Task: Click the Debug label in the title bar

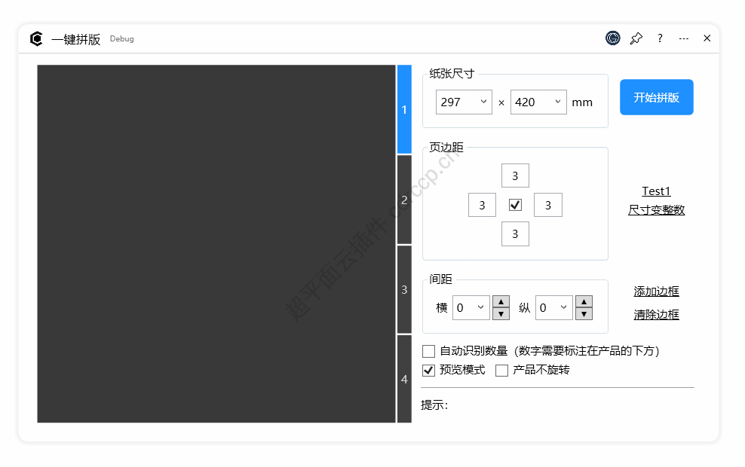Action: tap(121, 39)
